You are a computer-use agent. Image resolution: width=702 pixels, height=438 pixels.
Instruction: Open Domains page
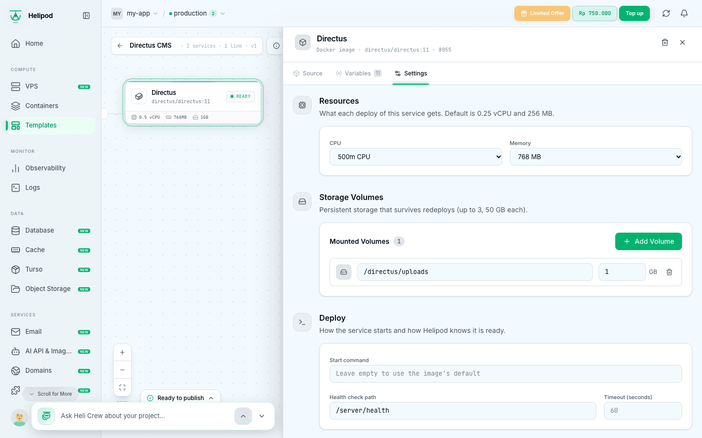50,370
